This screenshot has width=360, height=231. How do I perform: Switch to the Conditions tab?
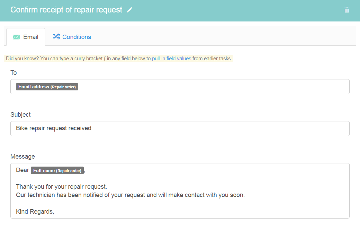(x=72, y=37)
